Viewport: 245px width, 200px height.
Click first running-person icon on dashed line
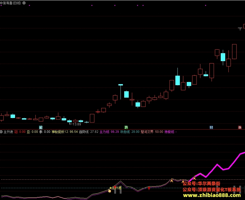pyautogui.click(x=172, y=180)
